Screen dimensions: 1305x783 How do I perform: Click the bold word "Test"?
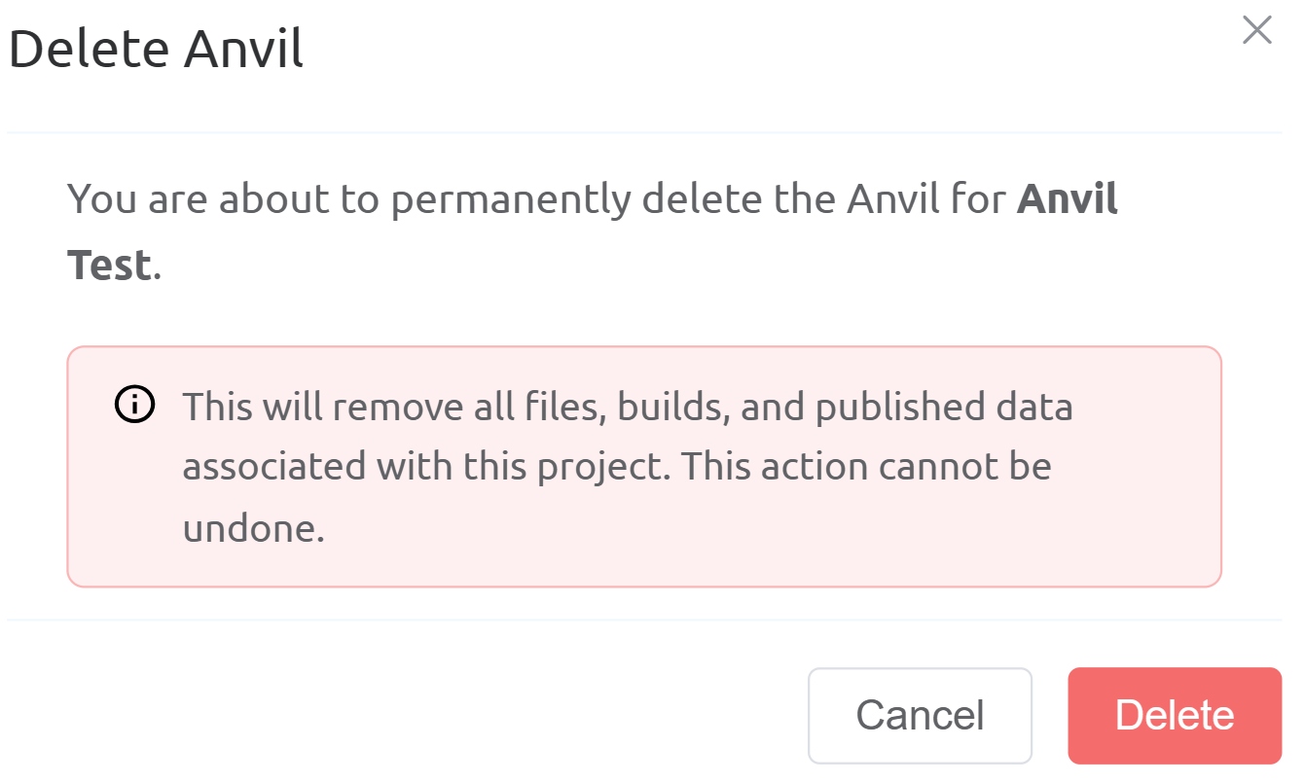click(x=109, y=265)
